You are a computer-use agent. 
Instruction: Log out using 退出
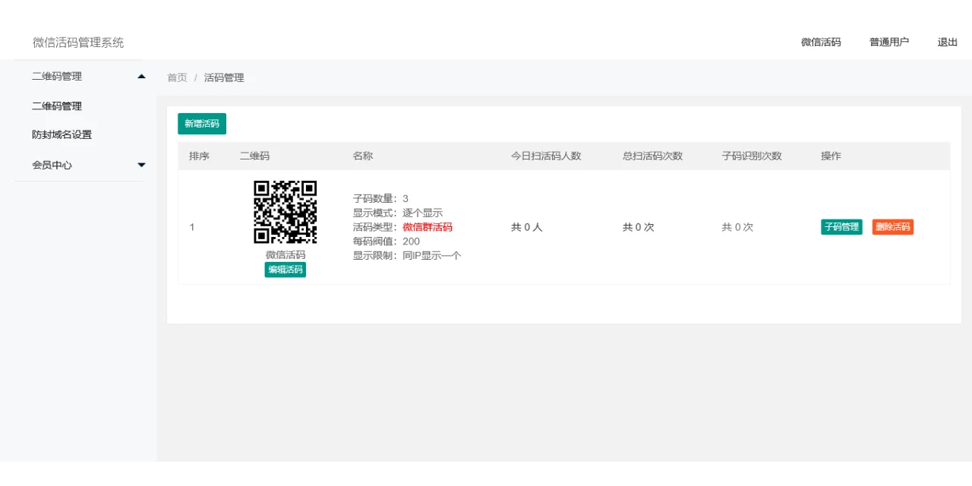(946, 43)
